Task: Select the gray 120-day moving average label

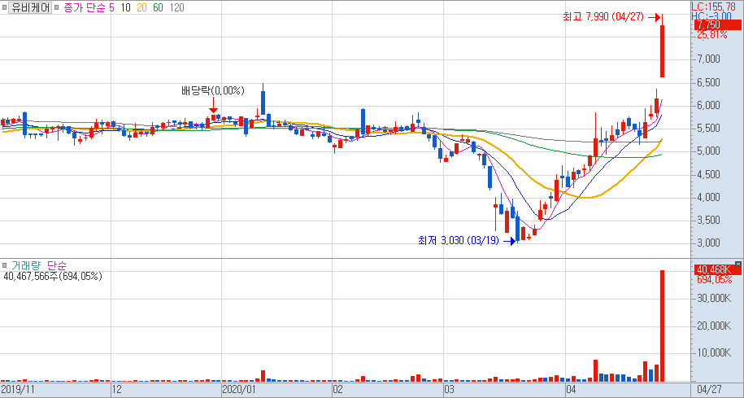Action: pyautogui.click(x=176, y=7)
